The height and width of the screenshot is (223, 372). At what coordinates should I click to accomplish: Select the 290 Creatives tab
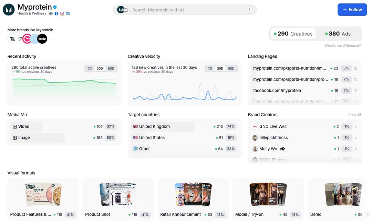tap(293, 34)
